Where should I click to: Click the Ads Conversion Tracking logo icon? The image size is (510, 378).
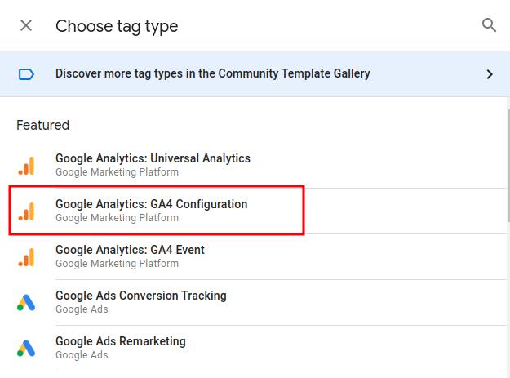click(26, 303)
